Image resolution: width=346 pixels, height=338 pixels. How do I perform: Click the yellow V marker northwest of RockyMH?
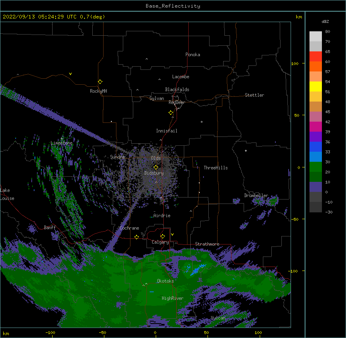pyautogui.click(x=70, y=74)
